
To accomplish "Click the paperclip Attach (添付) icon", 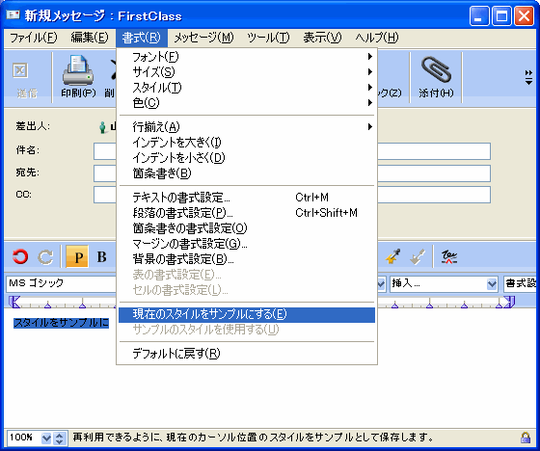I will 436,70.
